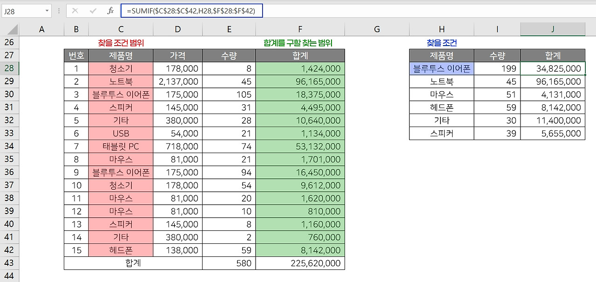Click the number cell 15
The image size is (596, 282).
click(x=76, y=250)
